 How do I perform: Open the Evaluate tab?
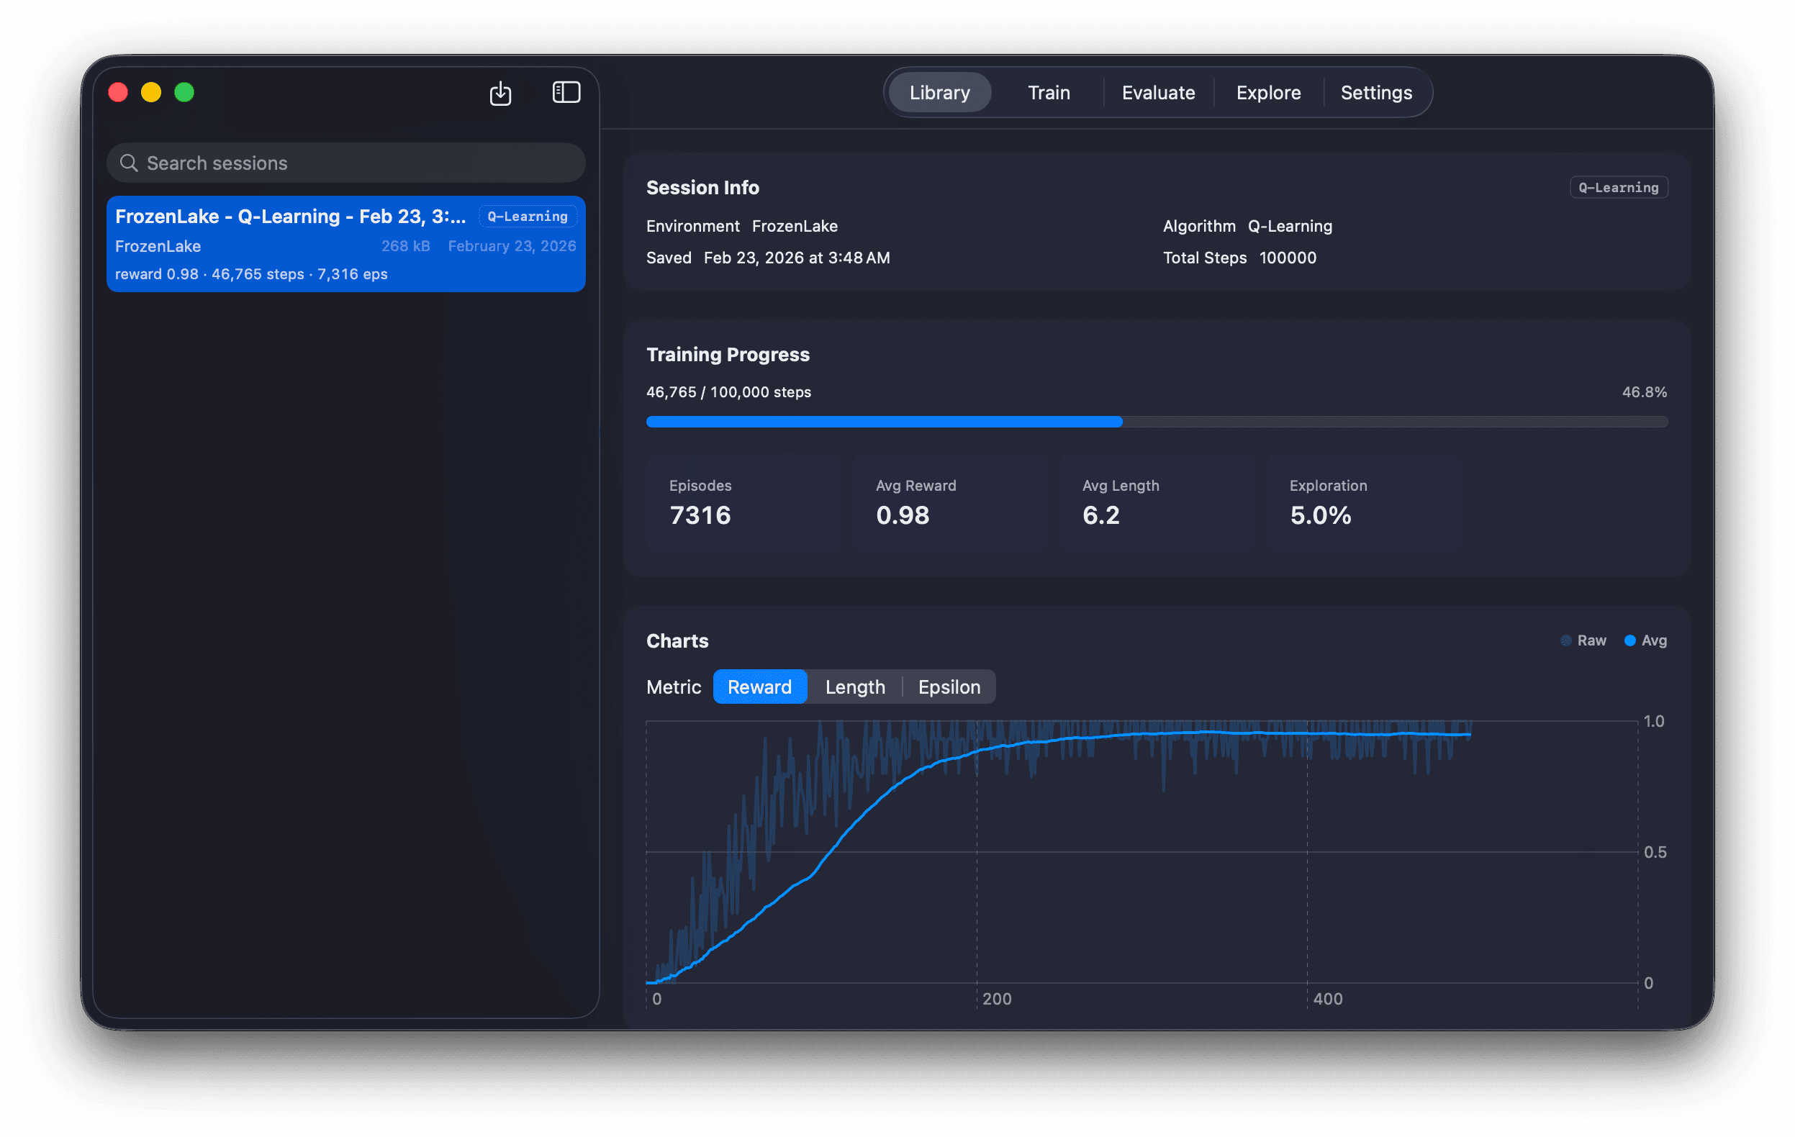(x=1157, y=93)
